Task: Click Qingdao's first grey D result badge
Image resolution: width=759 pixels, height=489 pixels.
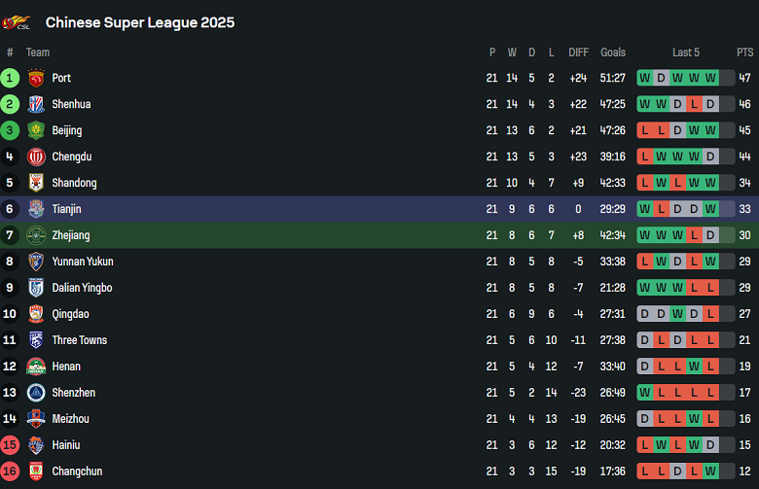Action: pyautogui.click(x=645, y=315)
